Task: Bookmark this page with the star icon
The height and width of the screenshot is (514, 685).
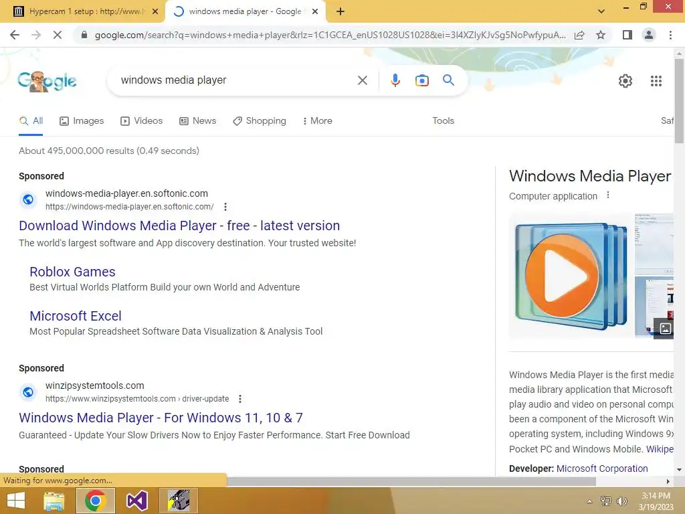Action: (x=601, y=35)
